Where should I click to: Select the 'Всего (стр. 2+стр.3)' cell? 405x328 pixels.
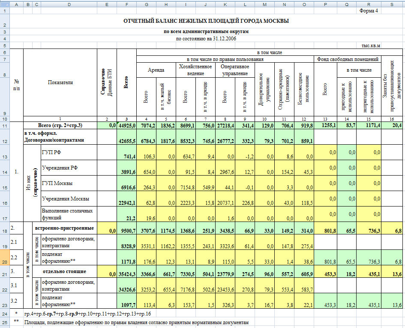[60, 125]
